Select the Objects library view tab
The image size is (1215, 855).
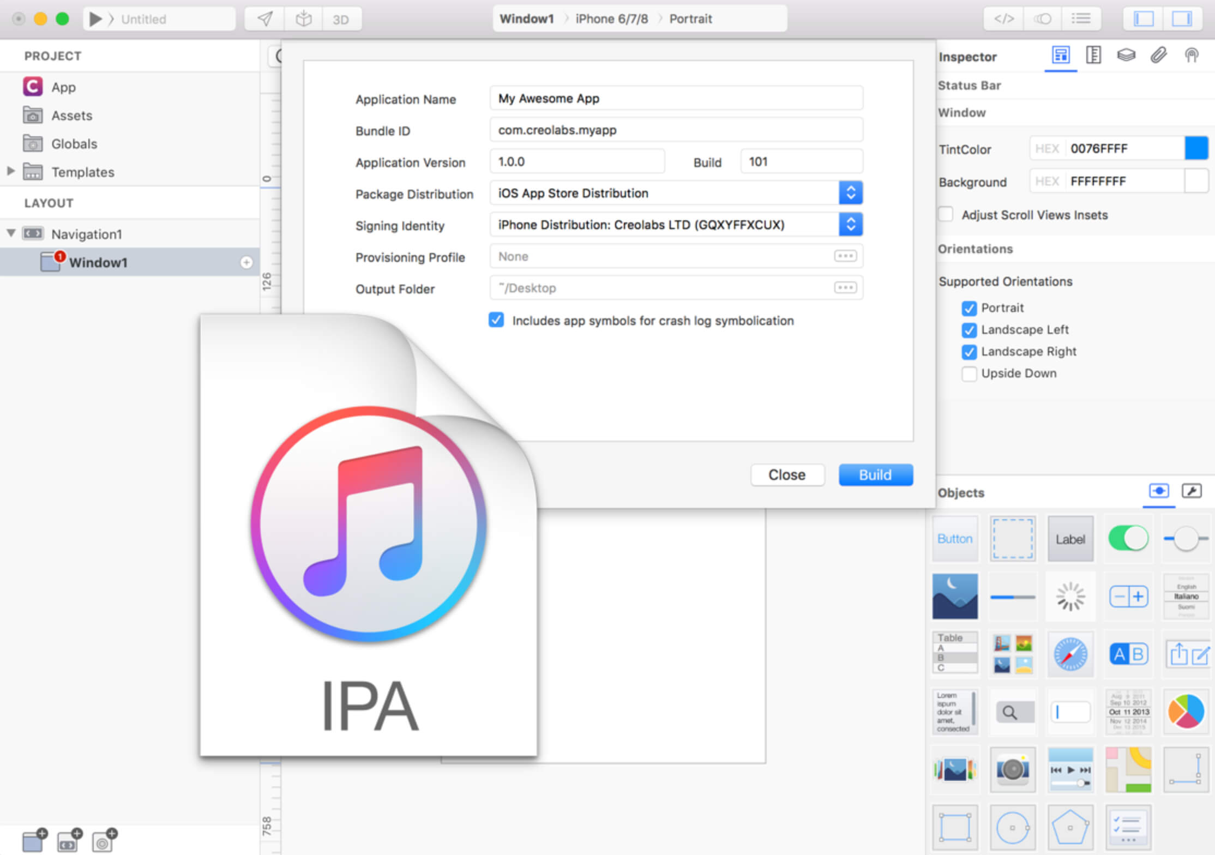coord(1159,491)
